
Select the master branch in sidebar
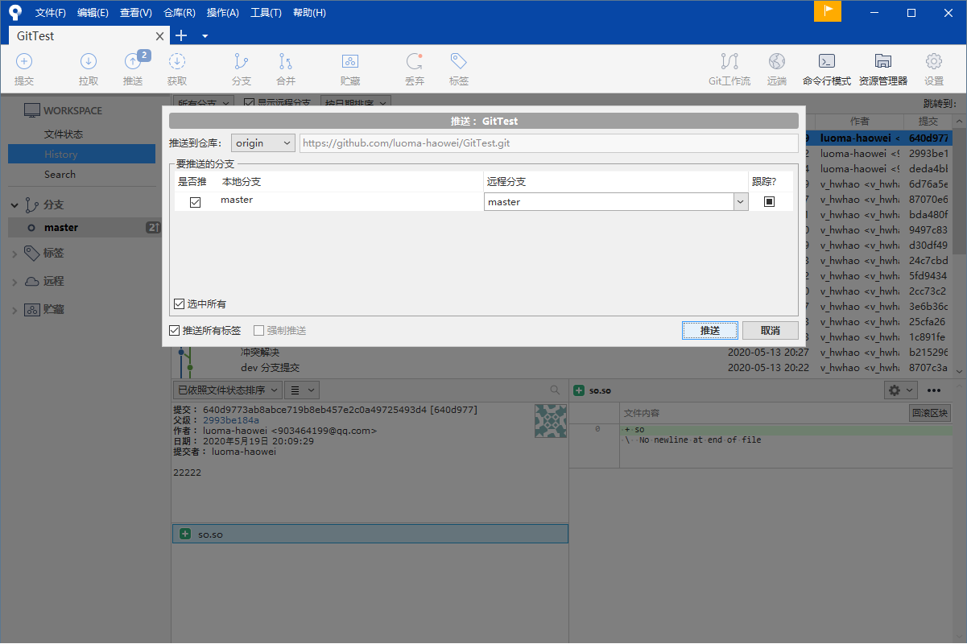85,227
